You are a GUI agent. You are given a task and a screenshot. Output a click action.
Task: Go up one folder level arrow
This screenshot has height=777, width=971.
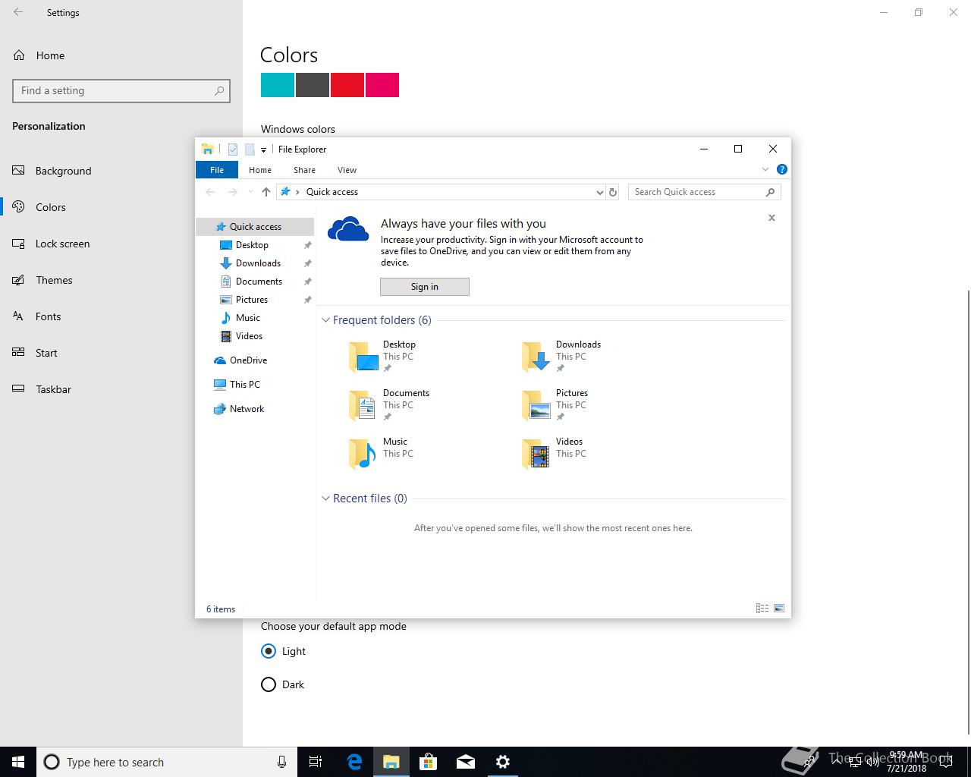click(x=266, y=192)
